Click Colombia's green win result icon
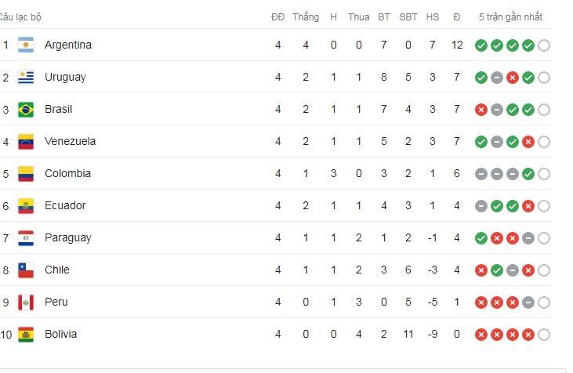Viewport: 573px width, 373px height. click(x=528, y=174)
